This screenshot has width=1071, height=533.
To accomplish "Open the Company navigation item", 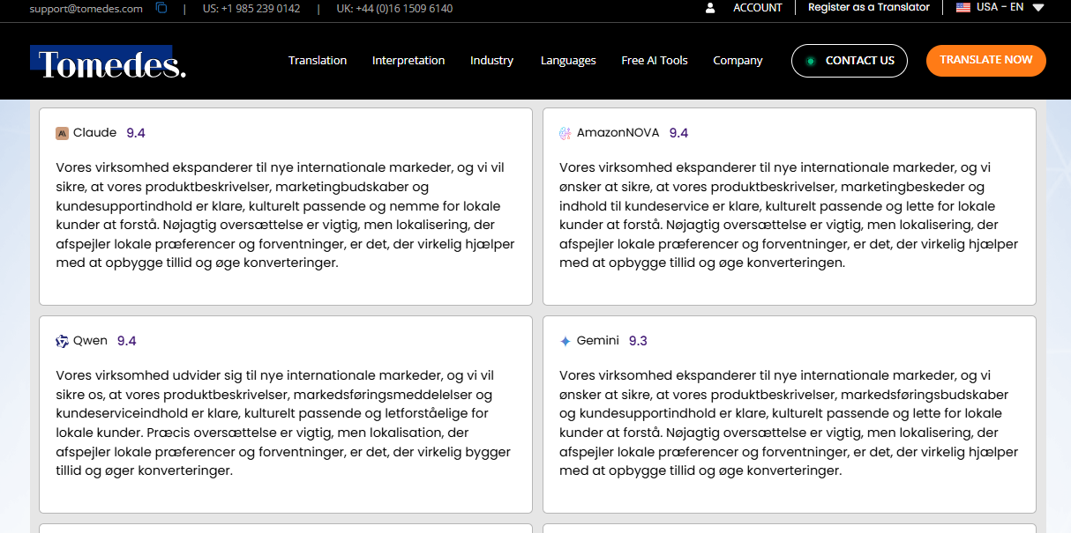I will pos(738,61).
